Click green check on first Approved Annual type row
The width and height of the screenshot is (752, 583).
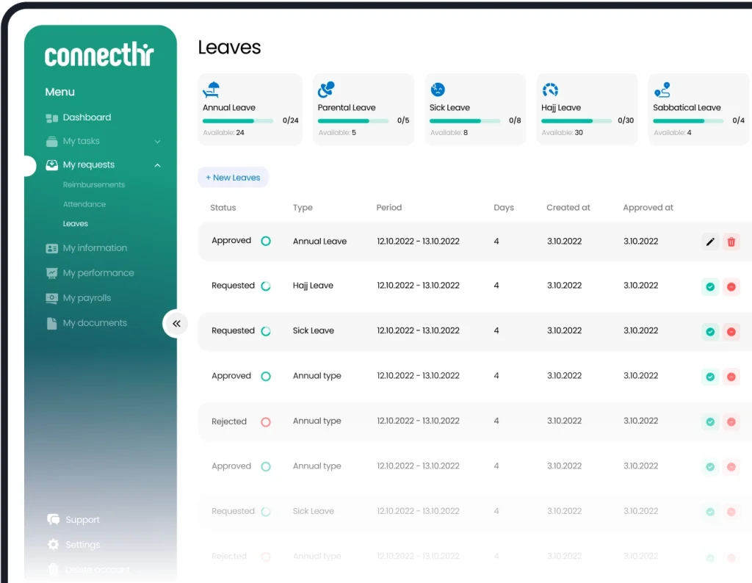pos(710,377)
